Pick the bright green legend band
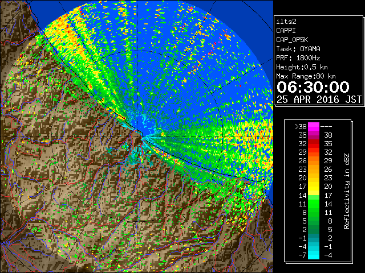365x273 pixels. pos(314,204)
